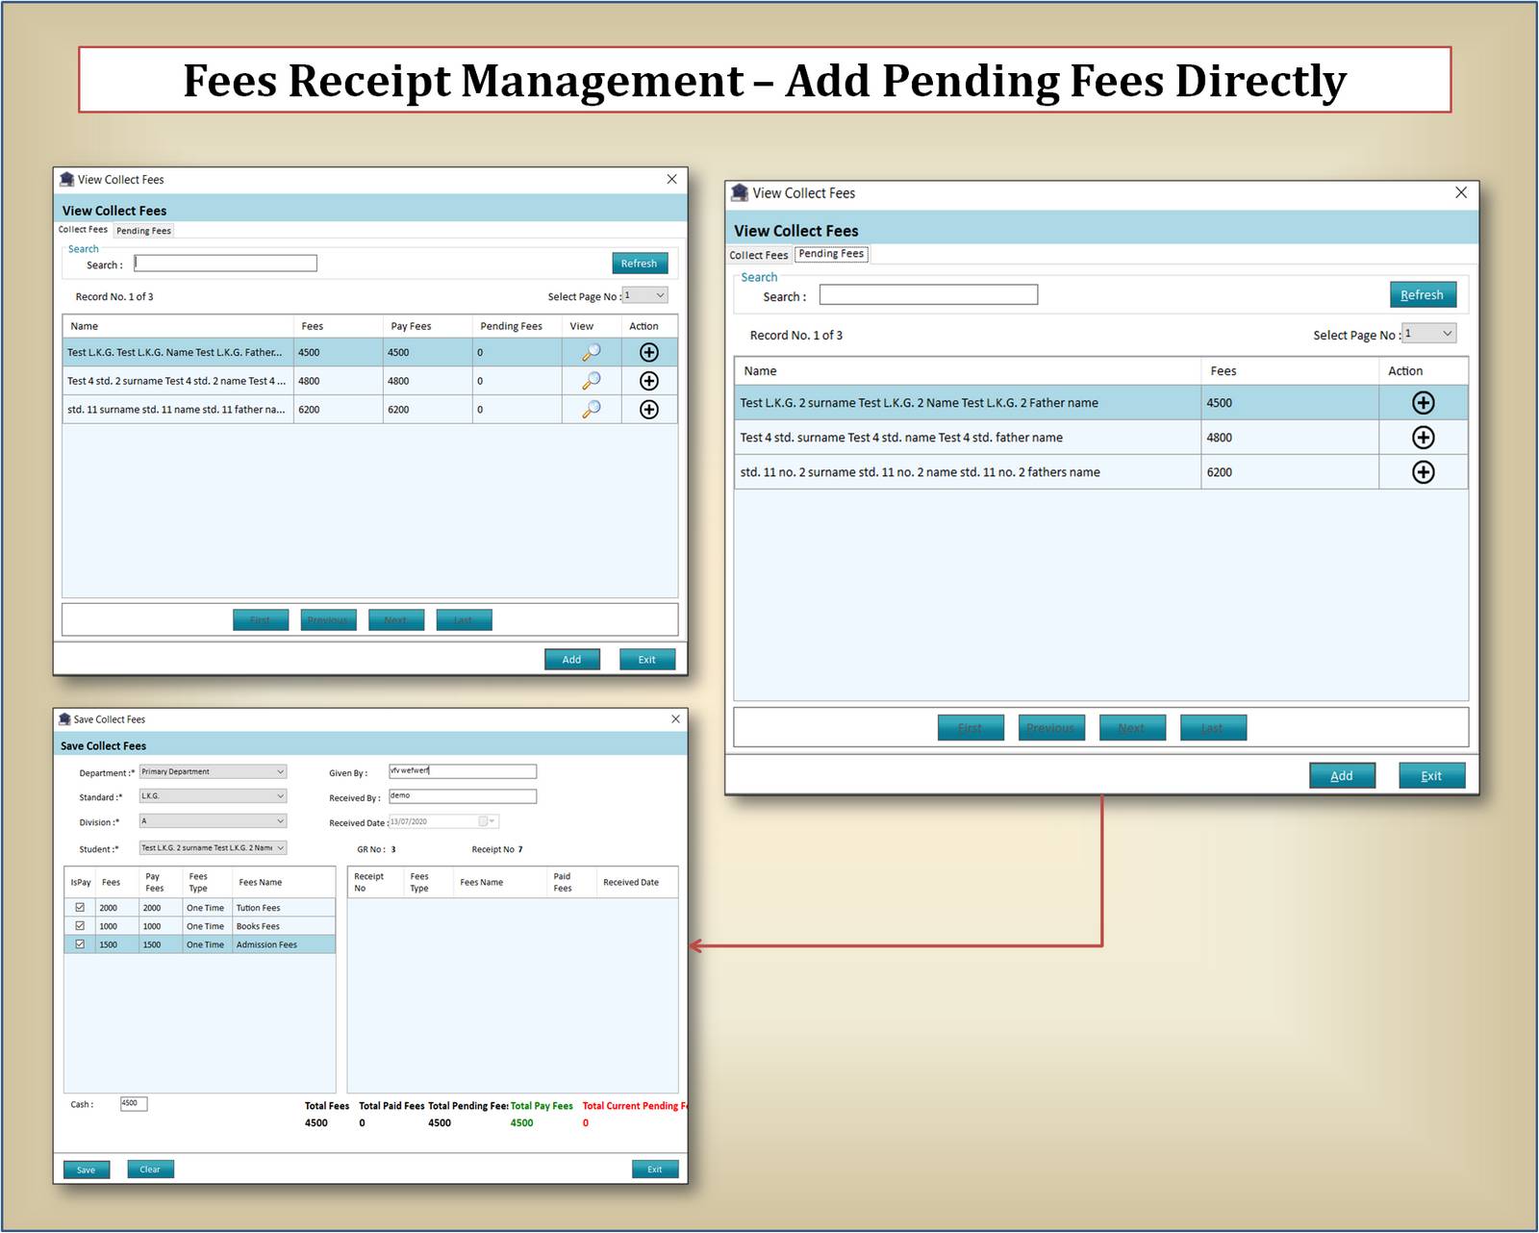1539x1233 pixels.
Task: Click First paging button in left window
Action: [261, 620]
